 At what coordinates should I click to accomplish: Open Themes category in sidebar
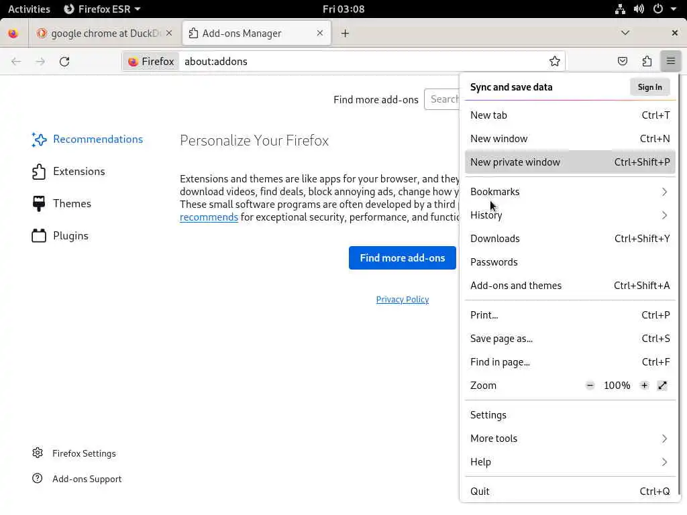62,204
